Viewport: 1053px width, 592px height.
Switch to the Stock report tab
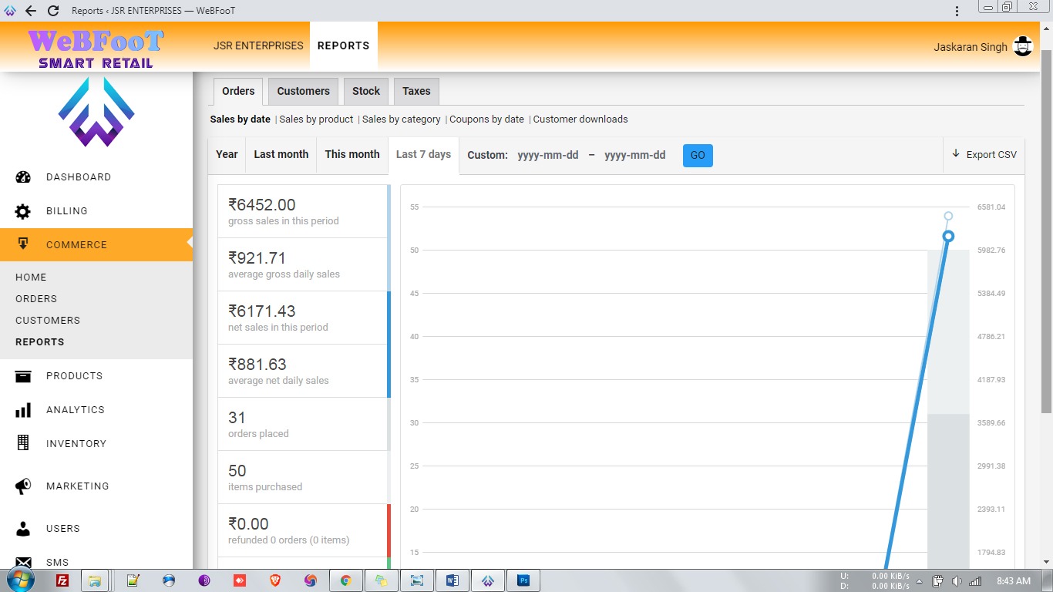click(366, 91)
